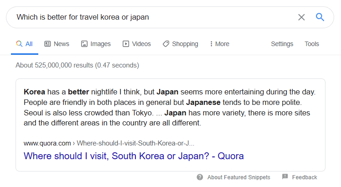The width and height of the screenshot is (341, 187).
Task: Click the About Featured Snippets link
Action: click(239, 177)
